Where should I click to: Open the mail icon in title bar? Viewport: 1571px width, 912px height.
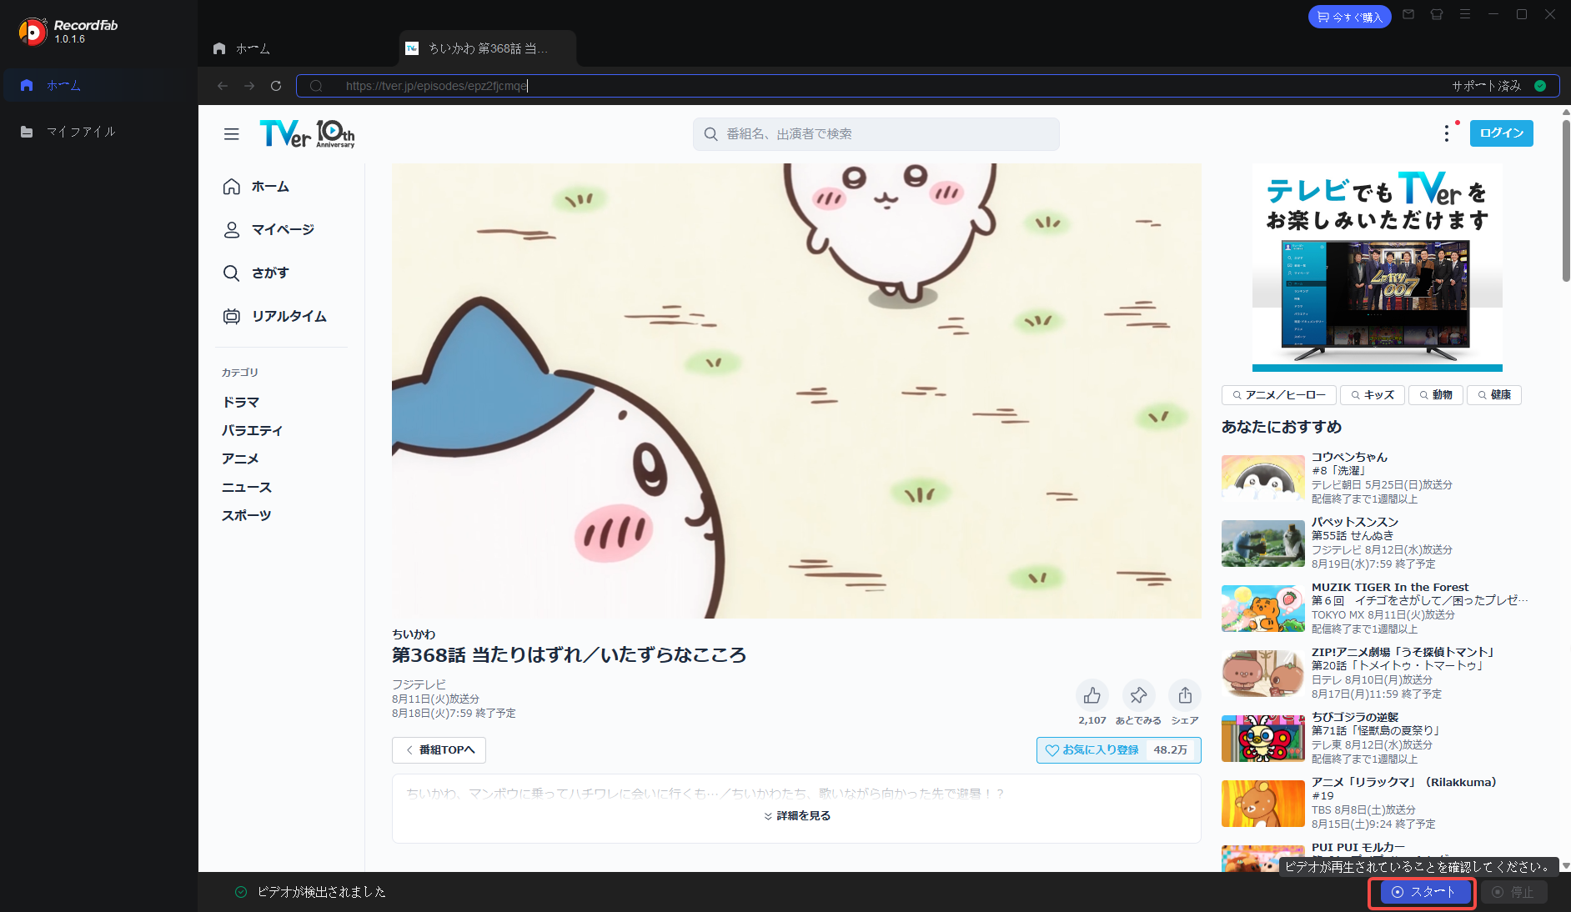(x=1408, y=14)
